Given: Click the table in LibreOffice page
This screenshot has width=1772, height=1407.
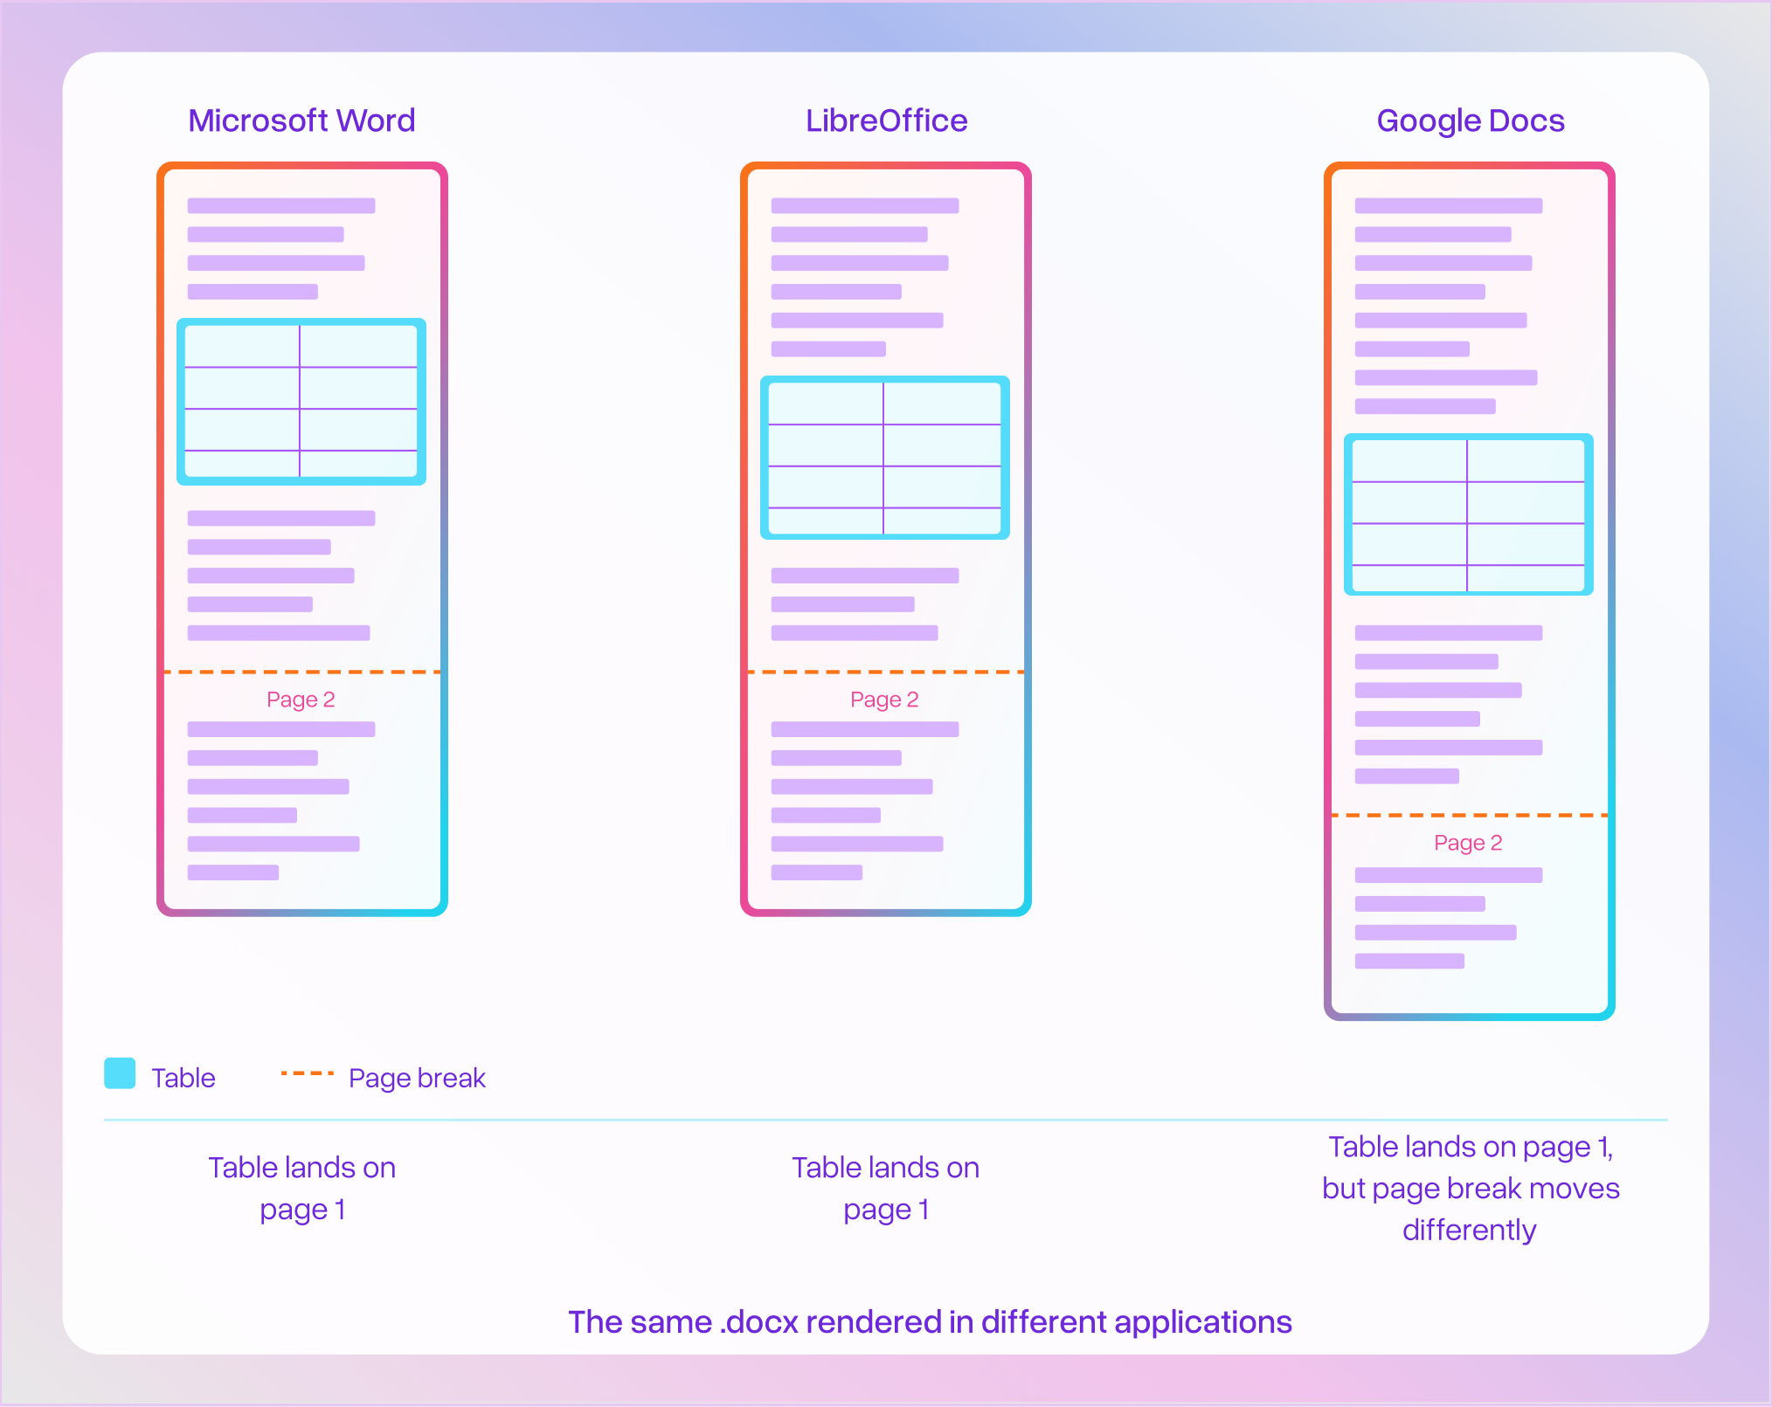Looking at the screenshot, I should pyautogui.click(x=885, y=458).
